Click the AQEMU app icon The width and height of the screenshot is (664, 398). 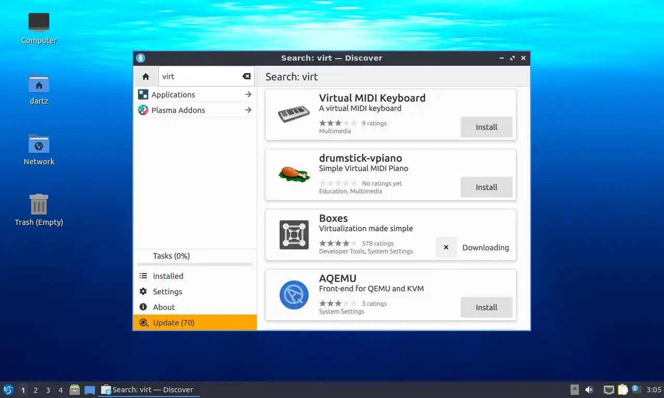(294, 294)
